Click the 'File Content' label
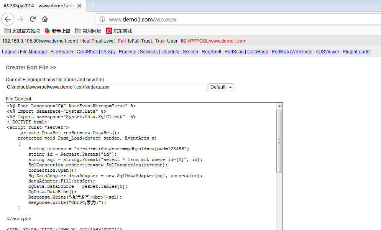This screenshot has height=230, width=381. [x=18, y=99]
